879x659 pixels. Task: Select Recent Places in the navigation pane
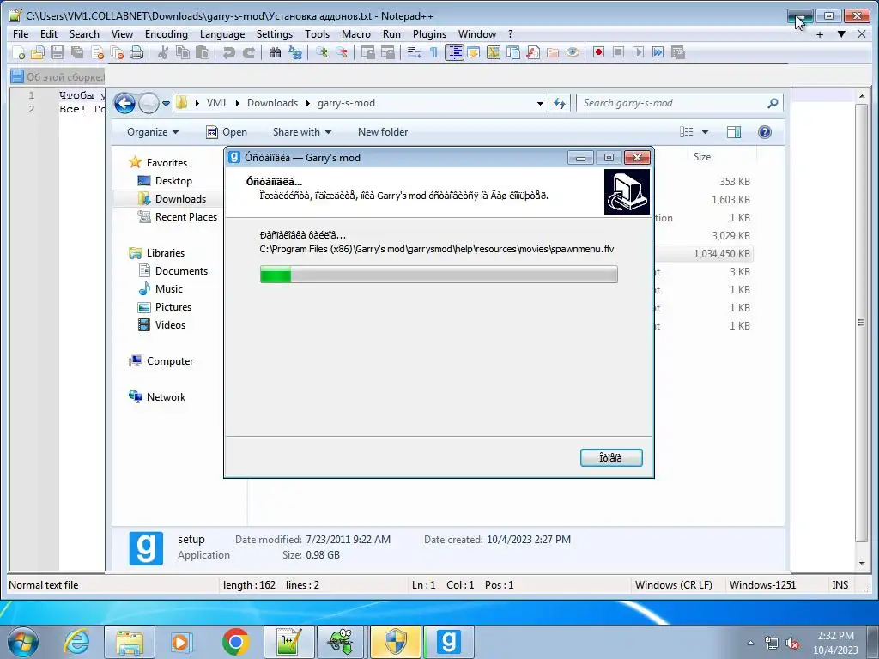click(185, 217)
